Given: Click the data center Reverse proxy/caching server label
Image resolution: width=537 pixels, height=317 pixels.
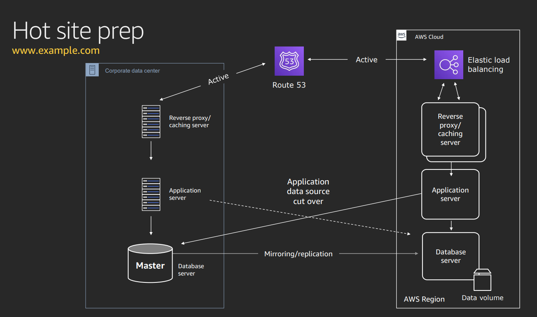Looking at the screenshot, I should pos(190,121).
